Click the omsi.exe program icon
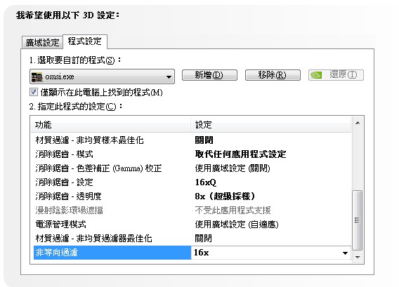This screenshot has height=287, width=399. pos(37,76)
